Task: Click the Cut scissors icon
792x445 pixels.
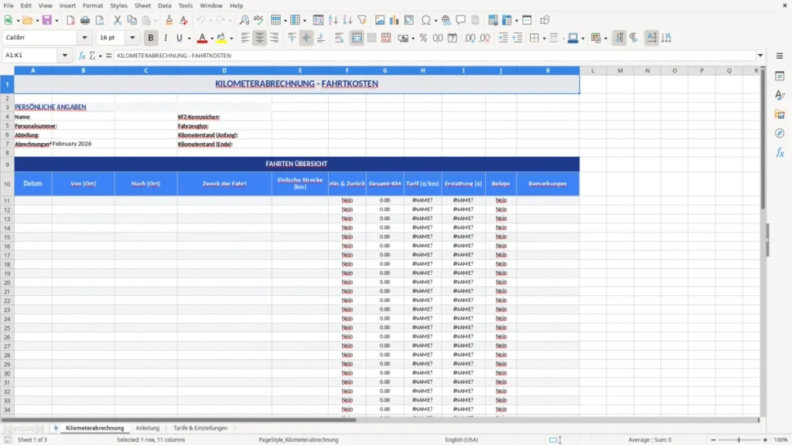Action: [118, 20]
